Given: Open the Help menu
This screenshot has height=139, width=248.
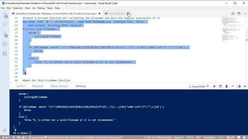Looking at the screenshot, I should click(x=57, y=8).
